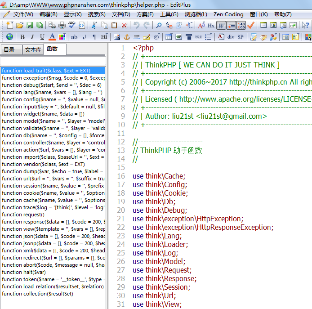Apply Underline with U icon
Viewport: 312px width, 309px height.
tap(42, 37)
